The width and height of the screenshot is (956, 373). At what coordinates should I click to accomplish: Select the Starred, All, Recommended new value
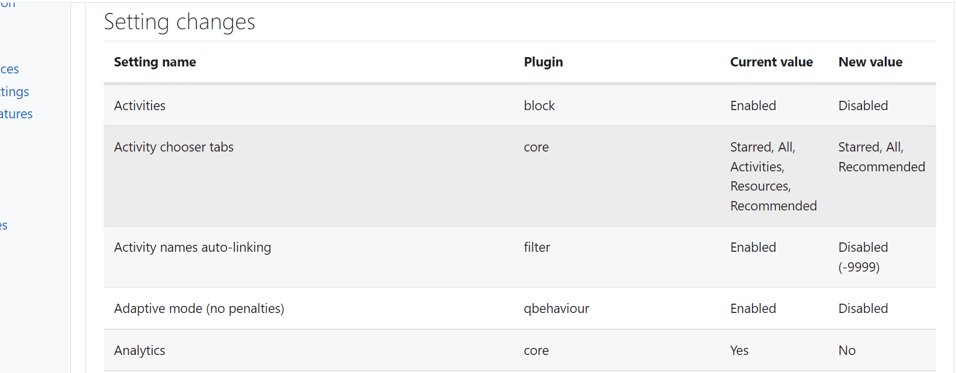point(881,157)
